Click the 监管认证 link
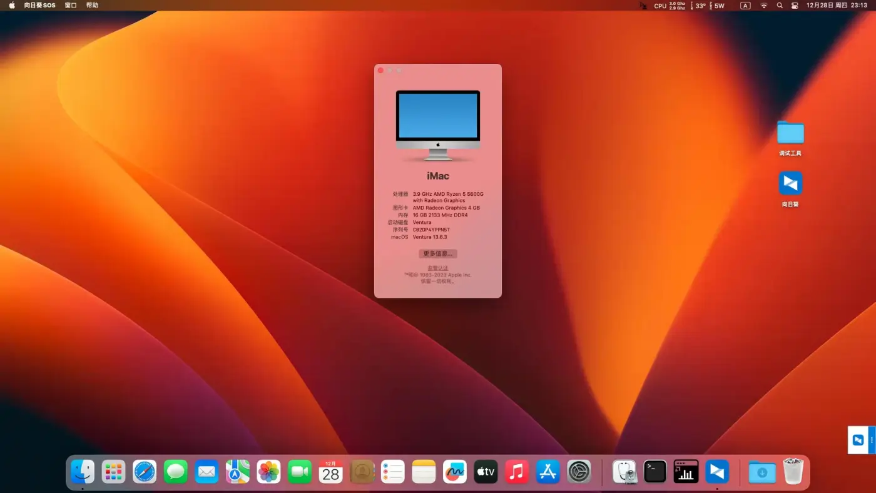 (x=437, y=268)
